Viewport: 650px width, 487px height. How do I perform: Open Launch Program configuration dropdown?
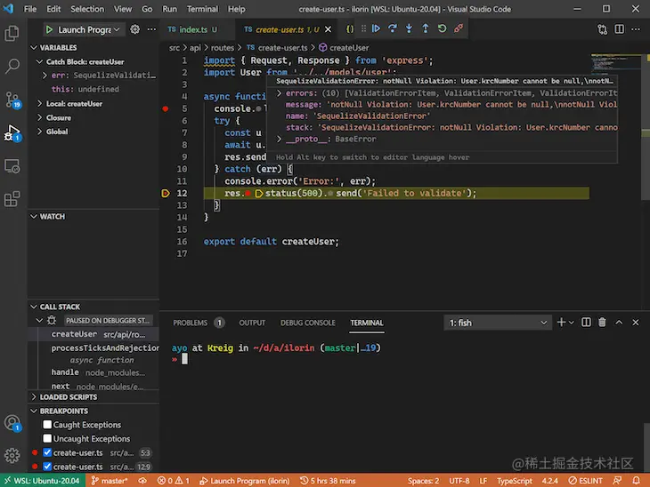click(x=89, y=30)
